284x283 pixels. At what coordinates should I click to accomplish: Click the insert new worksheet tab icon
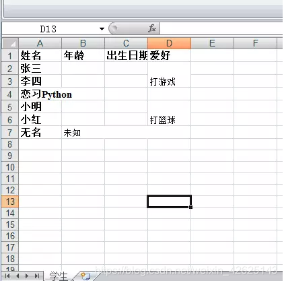(85, 276)
